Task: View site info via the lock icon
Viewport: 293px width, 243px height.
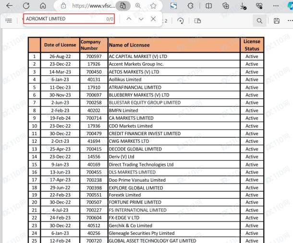Action: click(x=63, y=6)
